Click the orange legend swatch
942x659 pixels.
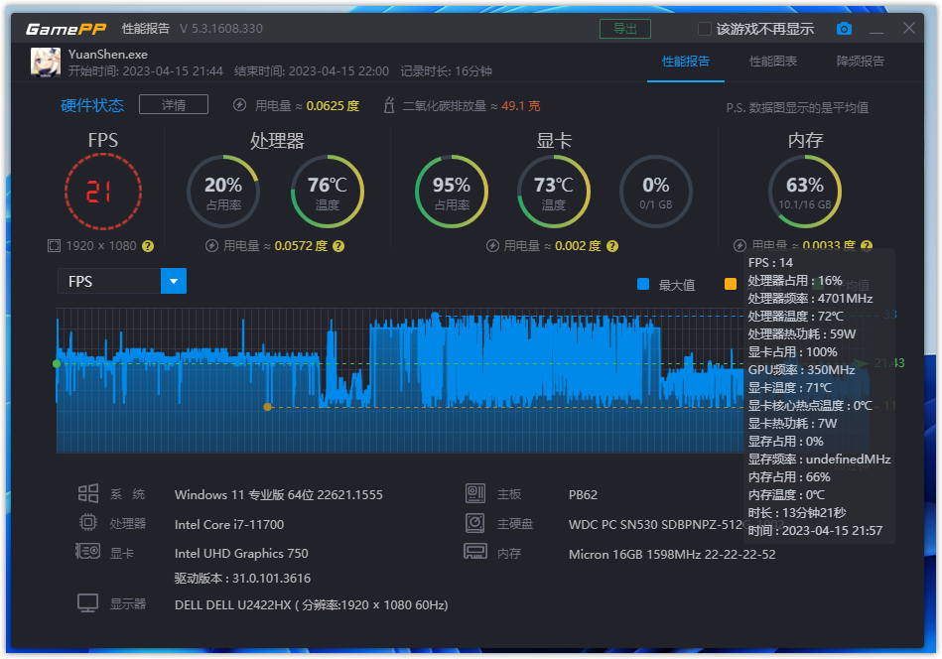tap(731, 284)
